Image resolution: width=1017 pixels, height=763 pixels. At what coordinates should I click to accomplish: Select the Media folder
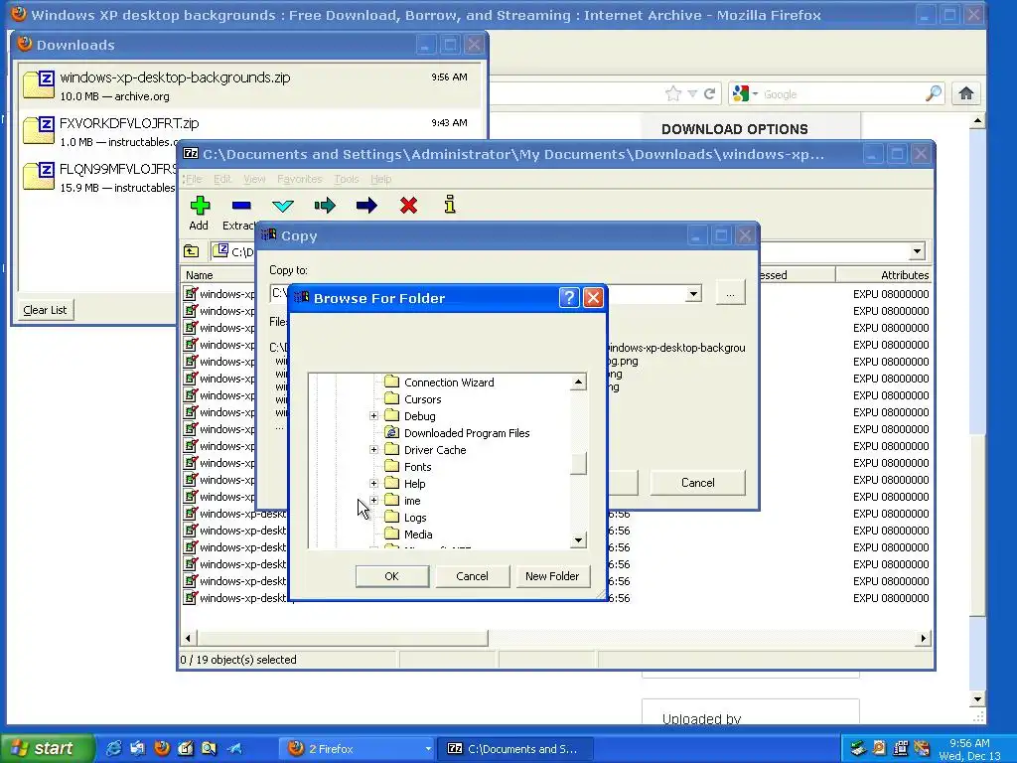(x=418, y=534)
